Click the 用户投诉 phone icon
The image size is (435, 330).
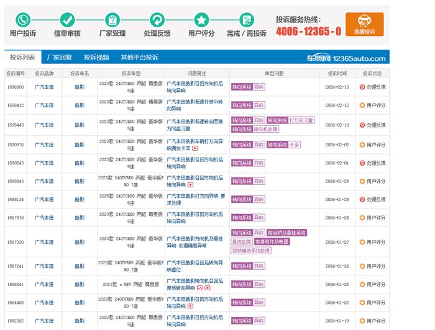pos(23,20)
